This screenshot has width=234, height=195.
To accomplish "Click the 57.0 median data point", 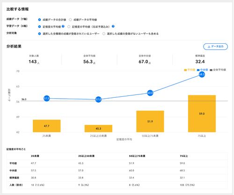I will click(98, 100).
